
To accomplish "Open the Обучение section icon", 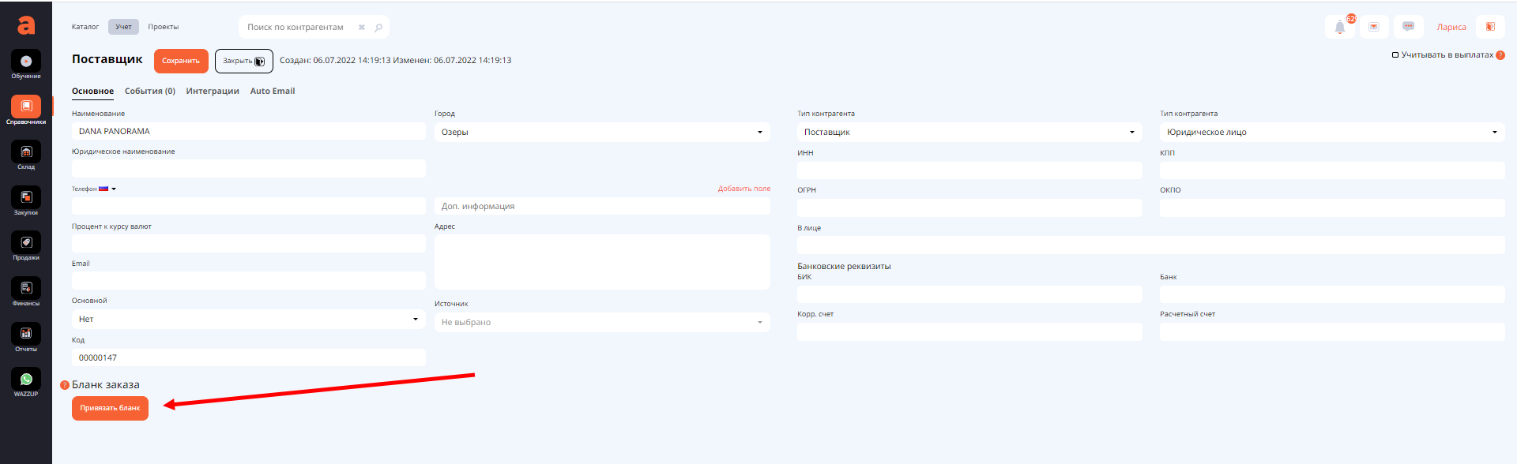I will tap(26, 62).
